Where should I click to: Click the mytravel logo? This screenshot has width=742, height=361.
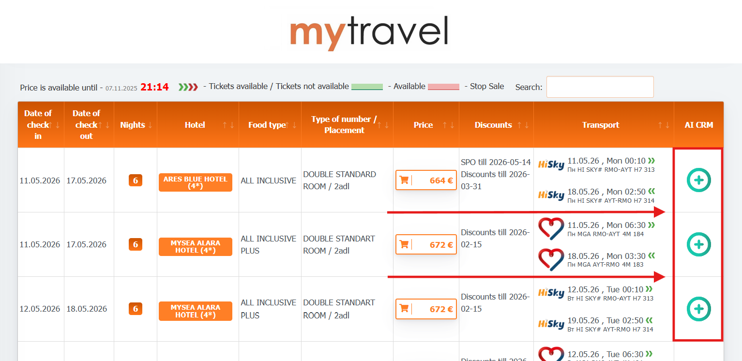pyautogui.click(x=369, y=33)
